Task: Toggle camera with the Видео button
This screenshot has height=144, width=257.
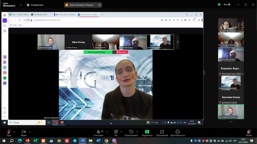Action: 24,132
